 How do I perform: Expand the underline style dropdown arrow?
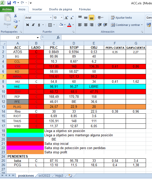[x=43, y=25]
